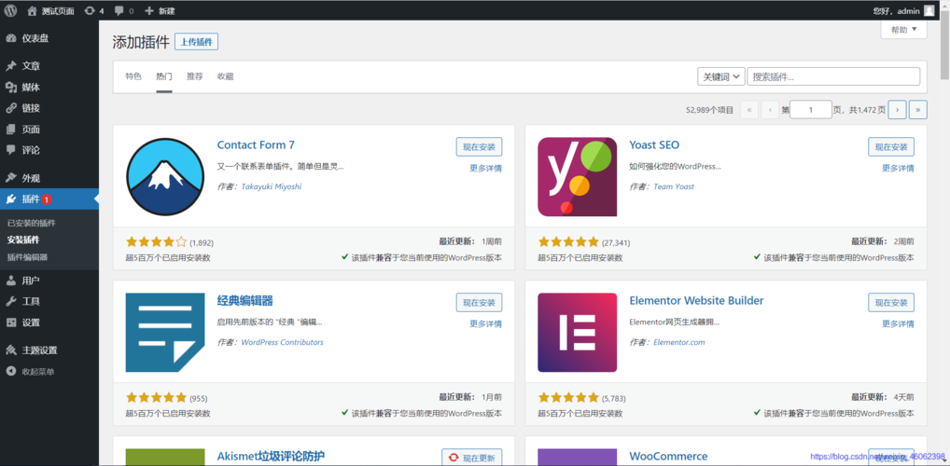The width and height of the screenshot is (950, 466).
Task: Update Akismet with 现在更新 button
Action: point(472,458)
